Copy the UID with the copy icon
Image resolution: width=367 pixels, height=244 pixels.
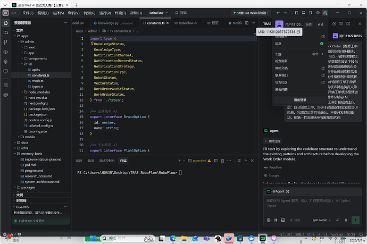(298, 32)
